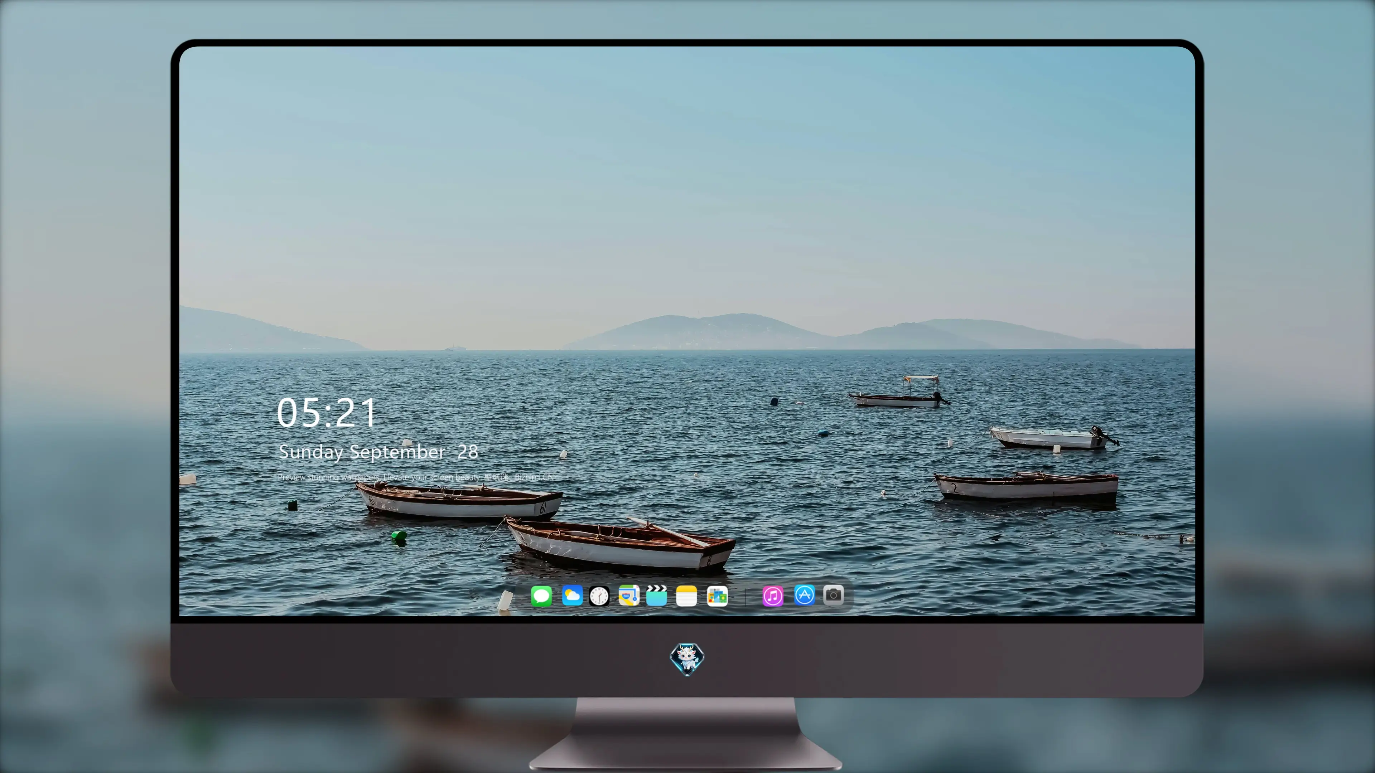This screenshot has width=1375, height=773.
Task: Open the Notes app in the dock
Action: pos(686,596)
